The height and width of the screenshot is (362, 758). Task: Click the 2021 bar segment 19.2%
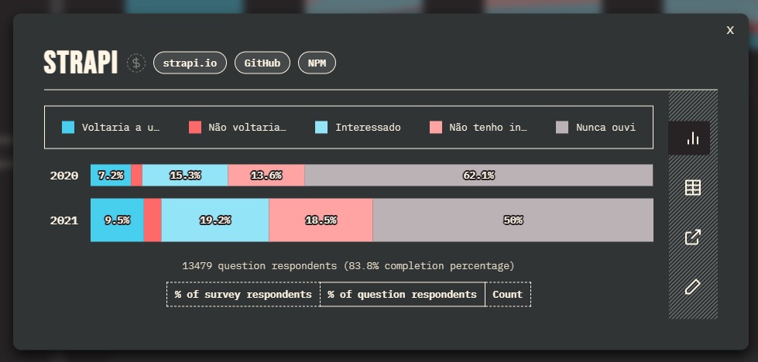click(215, 220)
